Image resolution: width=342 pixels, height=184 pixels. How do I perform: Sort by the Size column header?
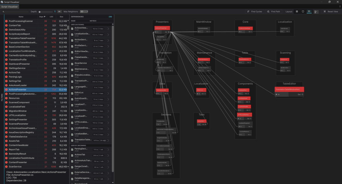tap(62, 17)
